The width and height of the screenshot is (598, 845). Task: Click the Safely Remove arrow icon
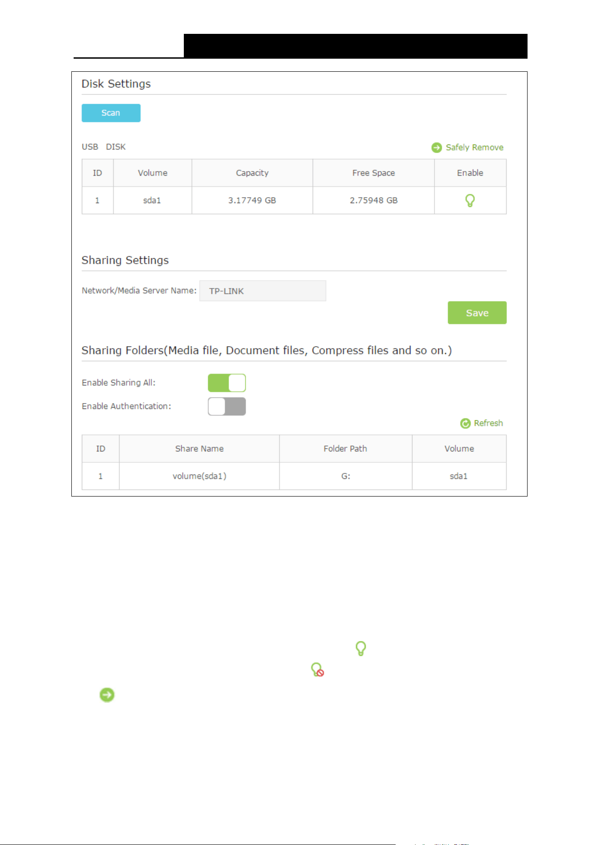(436, 148)
